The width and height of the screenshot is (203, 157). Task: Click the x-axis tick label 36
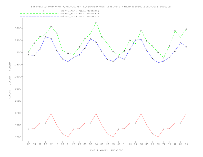click(x=96, y=144)
